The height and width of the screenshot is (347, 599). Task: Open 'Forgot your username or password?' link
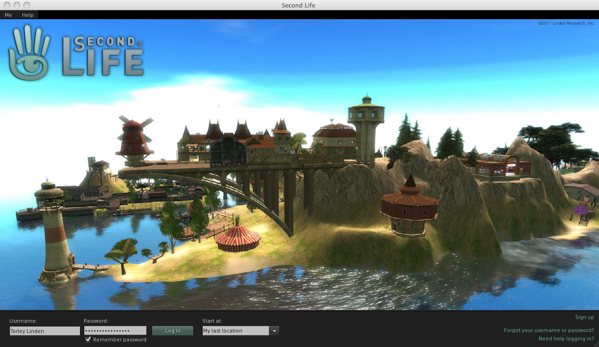[549, 330]
